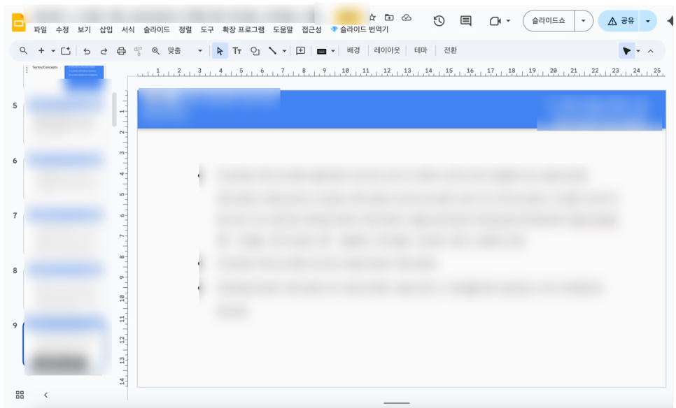
Task: Open the 슬라이드 번역기 add-on menu
Action: 360,30
